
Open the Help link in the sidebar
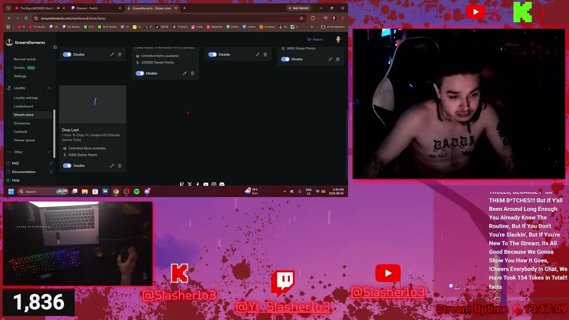tap(16, 180)
